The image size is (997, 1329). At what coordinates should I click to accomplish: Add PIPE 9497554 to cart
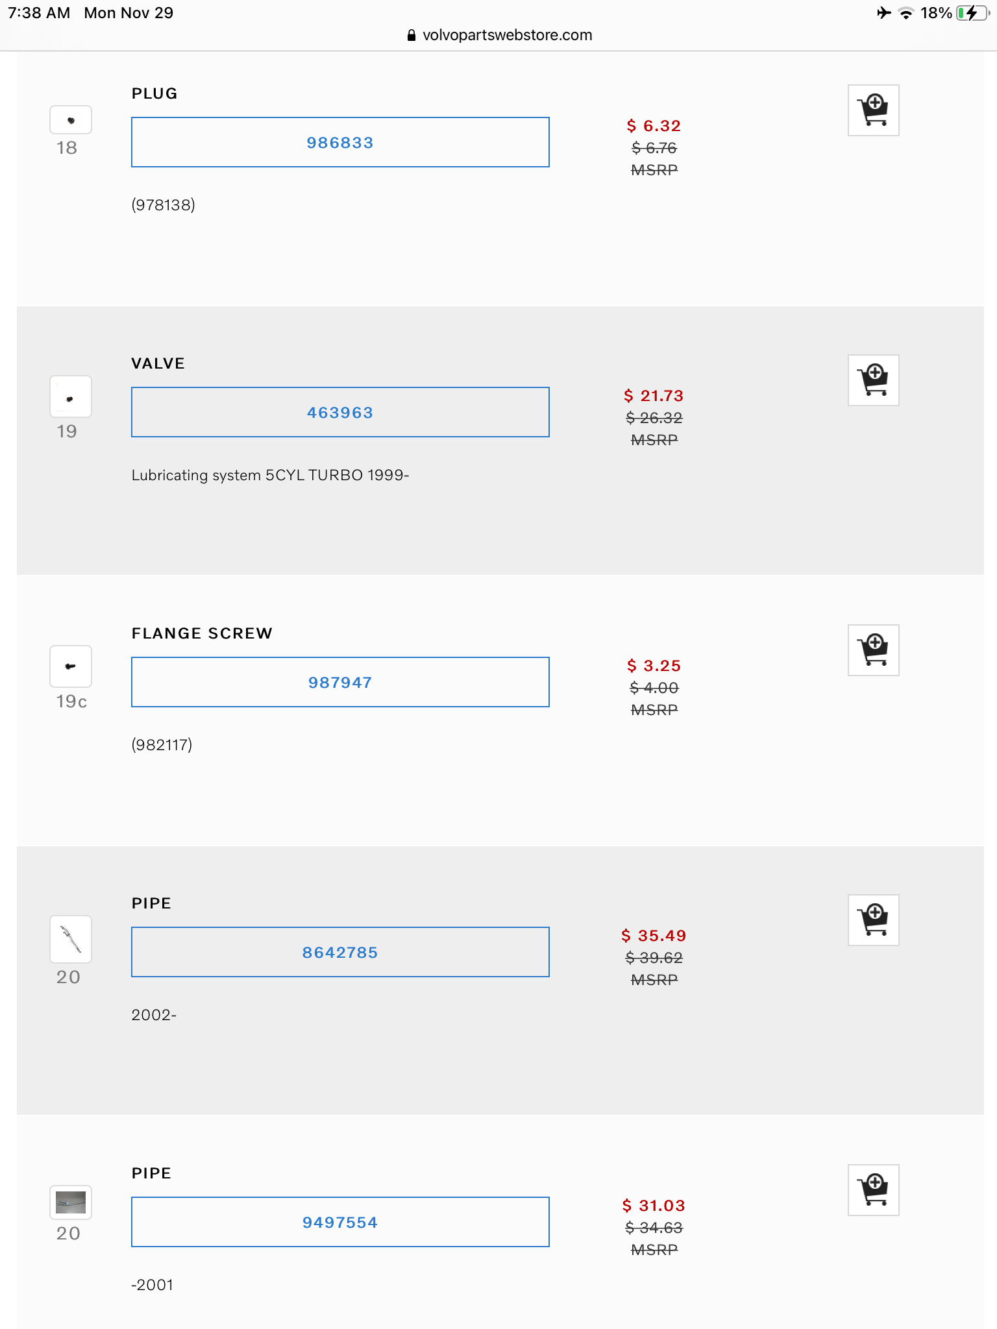(873, 1190)
